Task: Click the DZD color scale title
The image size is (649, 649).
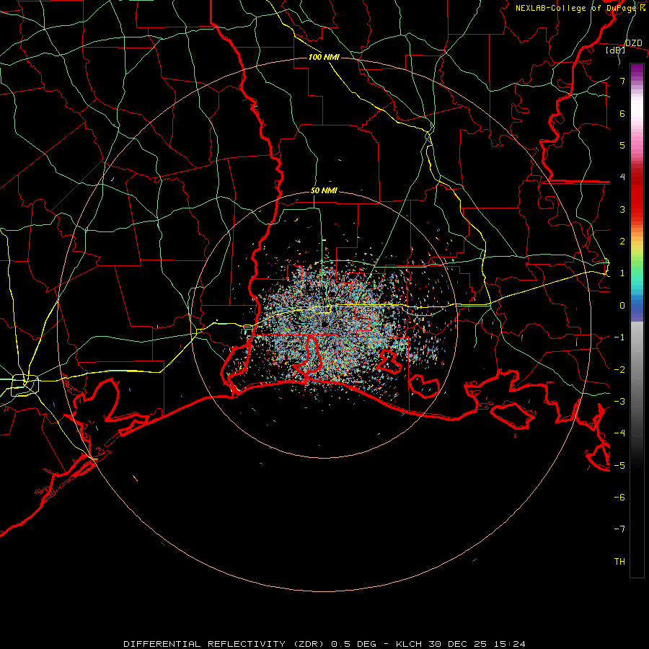Action: pyautogui.click(x=634, y=43)
